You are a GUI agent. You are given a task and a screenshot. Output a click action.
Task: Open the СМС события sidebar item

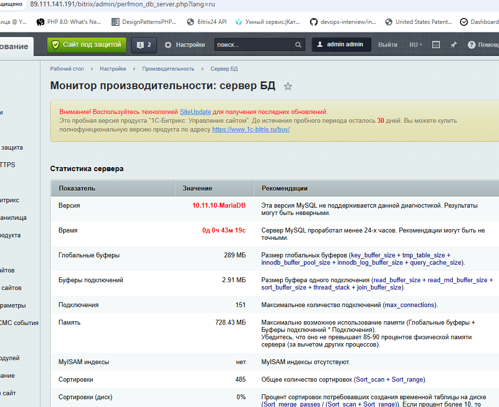pyautogui.click(x=19, y=323)
